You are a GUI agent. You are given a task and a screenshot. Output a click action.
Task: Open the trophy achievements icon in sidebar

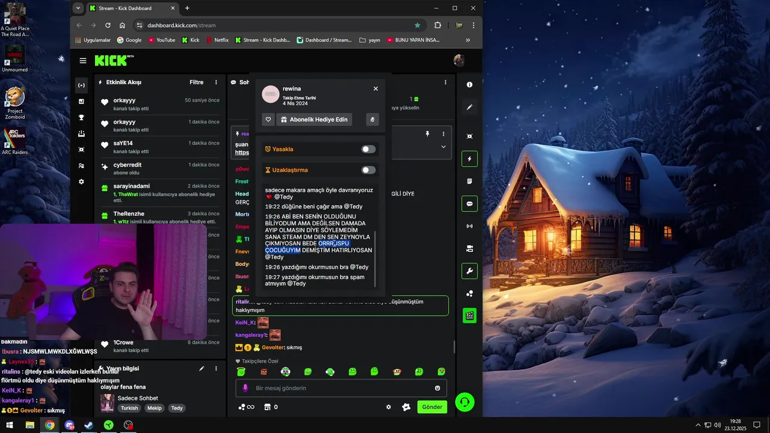coord(81,118)
